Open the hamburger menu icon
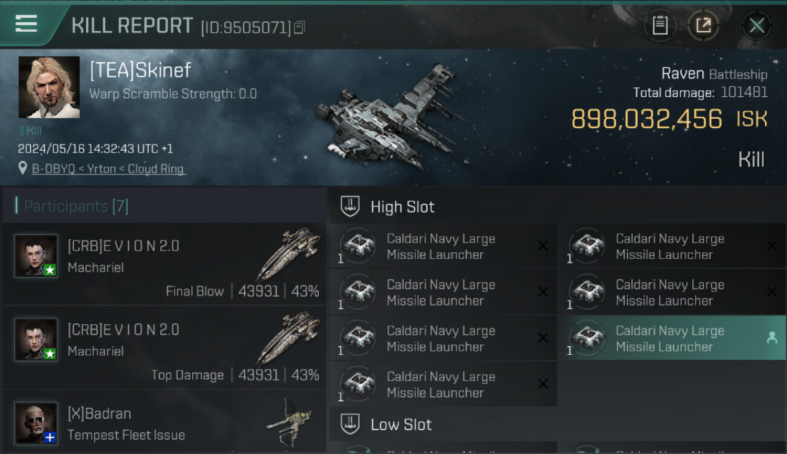Image resolution: width=787 pixels, height=454 pixels. 26,24
